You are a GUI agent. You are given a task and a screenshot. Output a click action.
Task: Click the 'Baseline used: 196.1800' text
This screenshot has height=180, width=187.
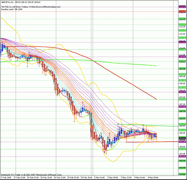click(12, 9)
